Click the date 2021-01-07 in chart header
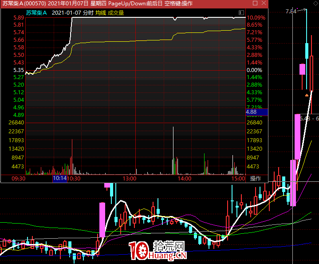 pyautogui.click(x=67, y=13)
